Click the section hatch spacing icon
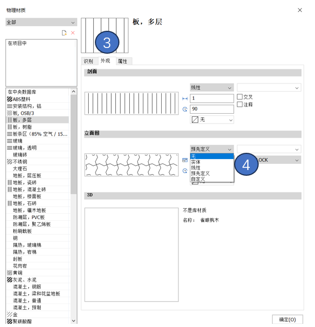The image size is (315, 327). pyautogui.click(x=185, y=99)
